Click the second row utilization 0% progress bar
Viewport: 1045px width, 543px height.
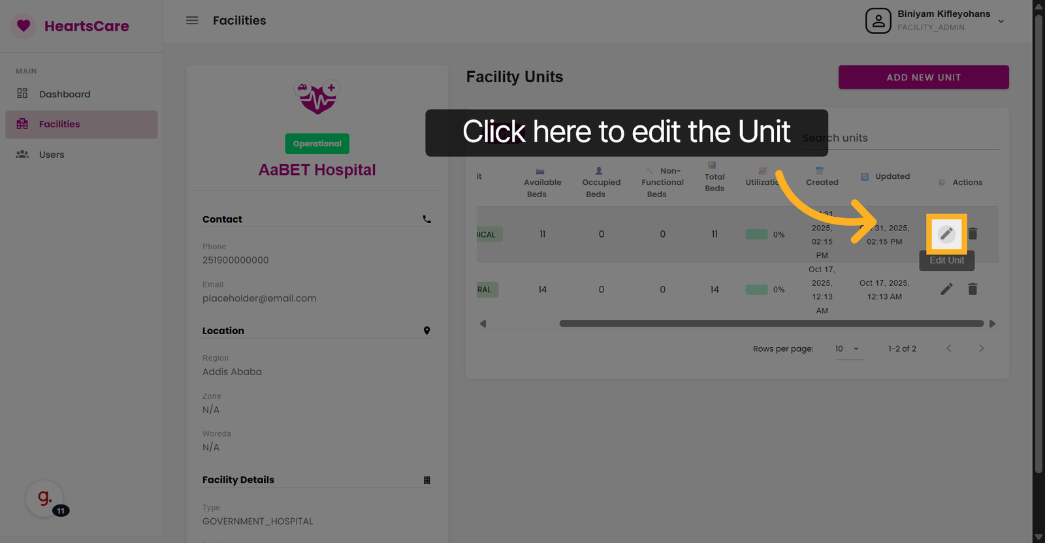[x=757, y=289]
